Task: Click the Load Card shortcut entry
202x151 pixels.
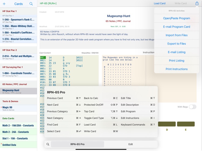Action: click(x=101, y=125)
